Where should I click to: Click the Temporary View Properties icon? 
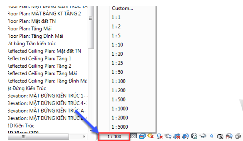(x=220, y=137)
